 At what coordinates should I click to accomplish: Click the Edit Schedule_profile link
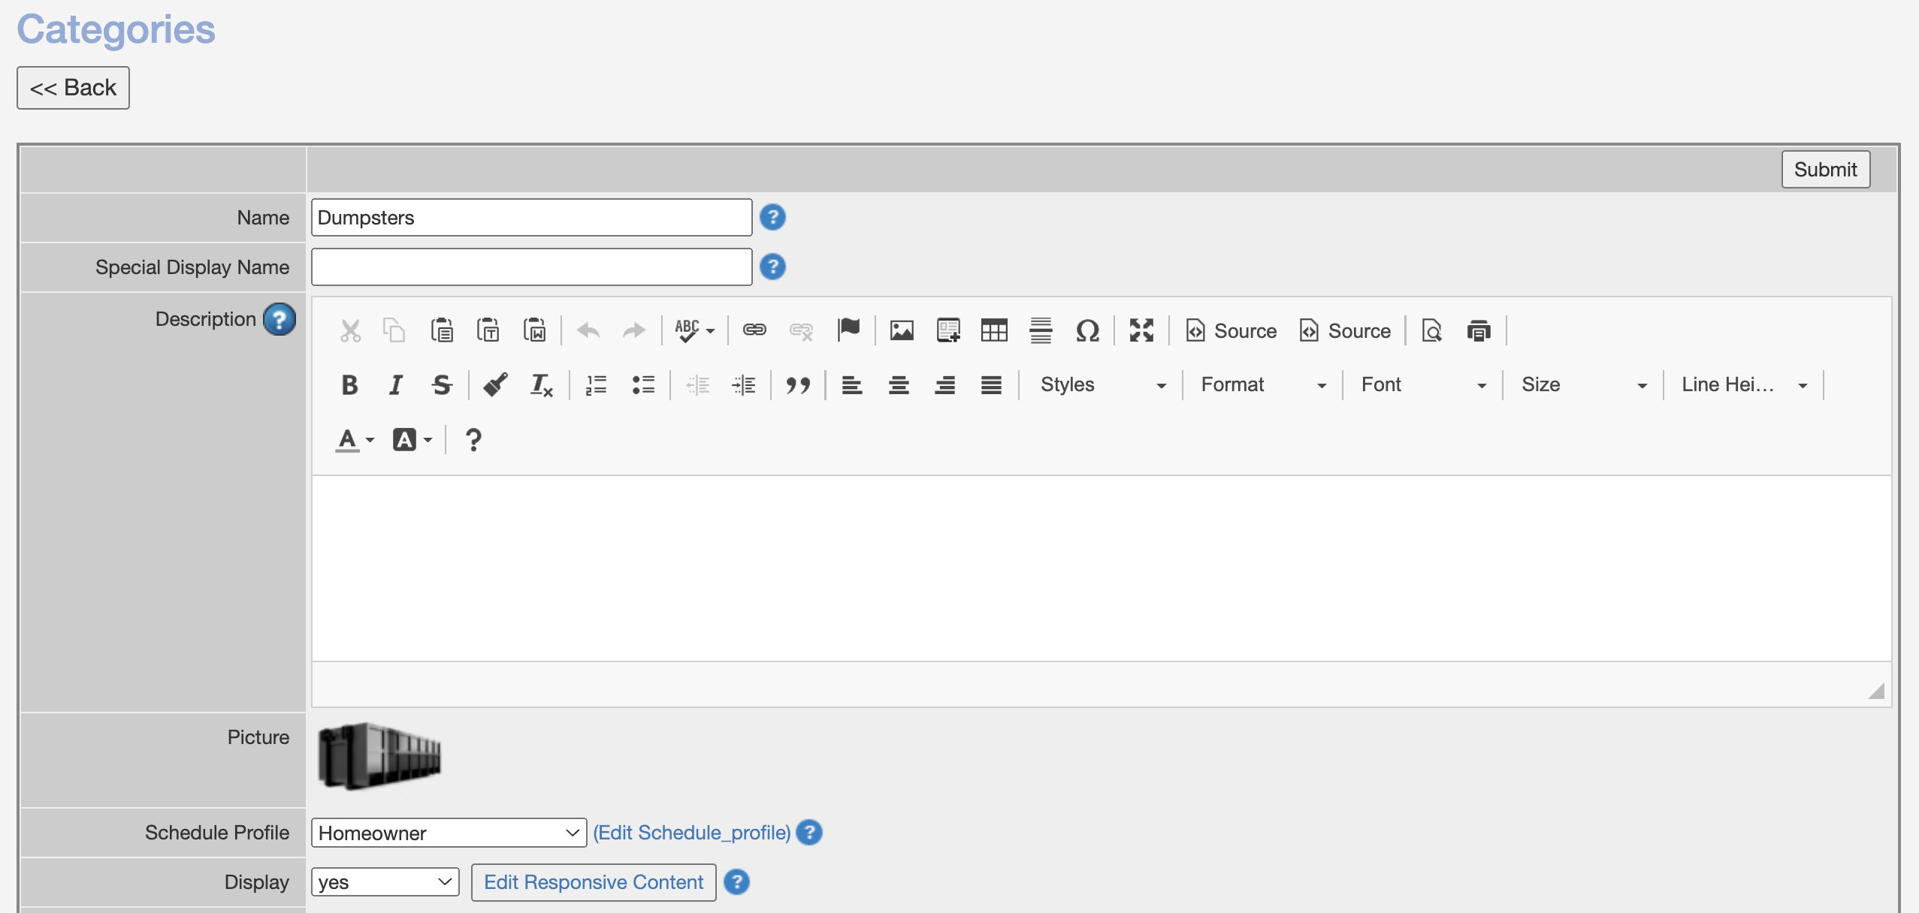pos(691,833)
